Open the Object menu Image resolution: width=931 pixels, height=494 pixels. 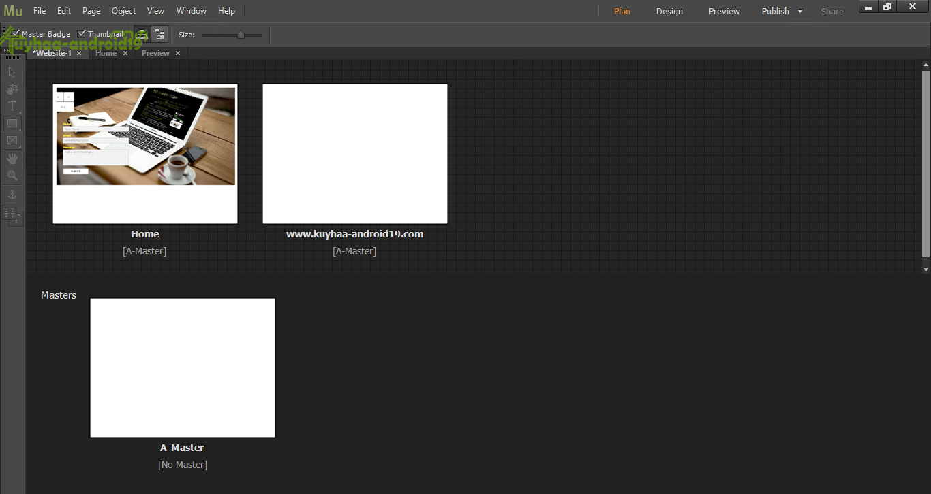point(123,11)
